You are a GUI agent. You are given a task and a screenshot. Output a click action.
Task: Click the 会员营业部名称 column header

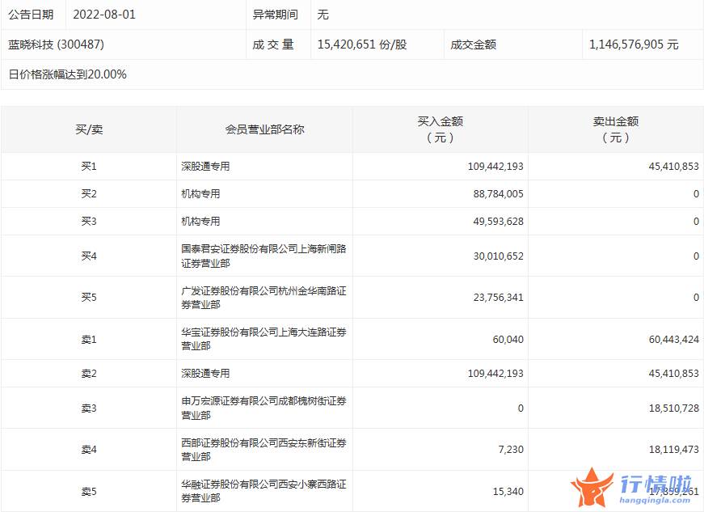265,129
